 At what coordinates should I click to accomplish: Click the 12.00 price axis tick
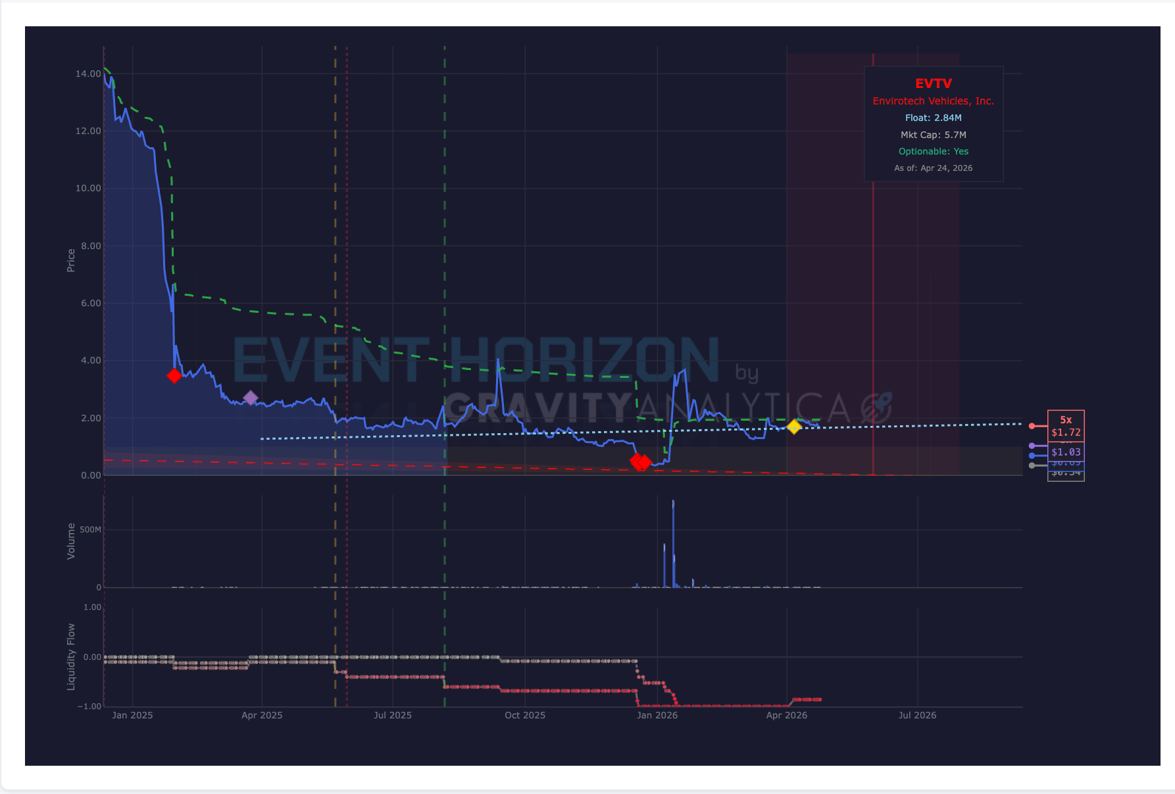[88, 131]
